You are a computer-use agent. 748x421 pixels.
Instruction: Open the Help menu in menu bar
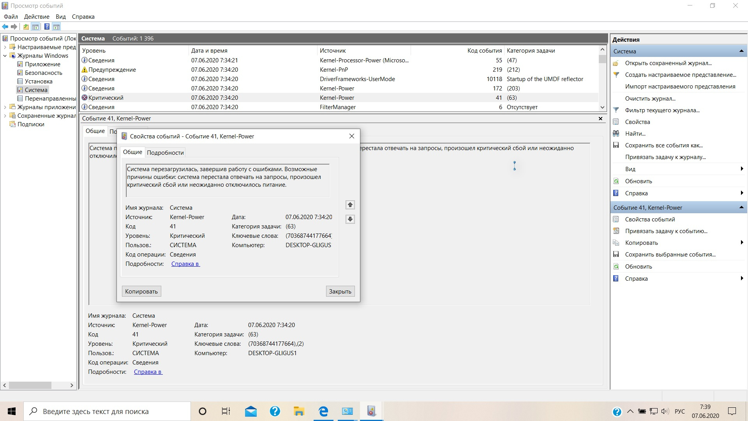[83, 17]
